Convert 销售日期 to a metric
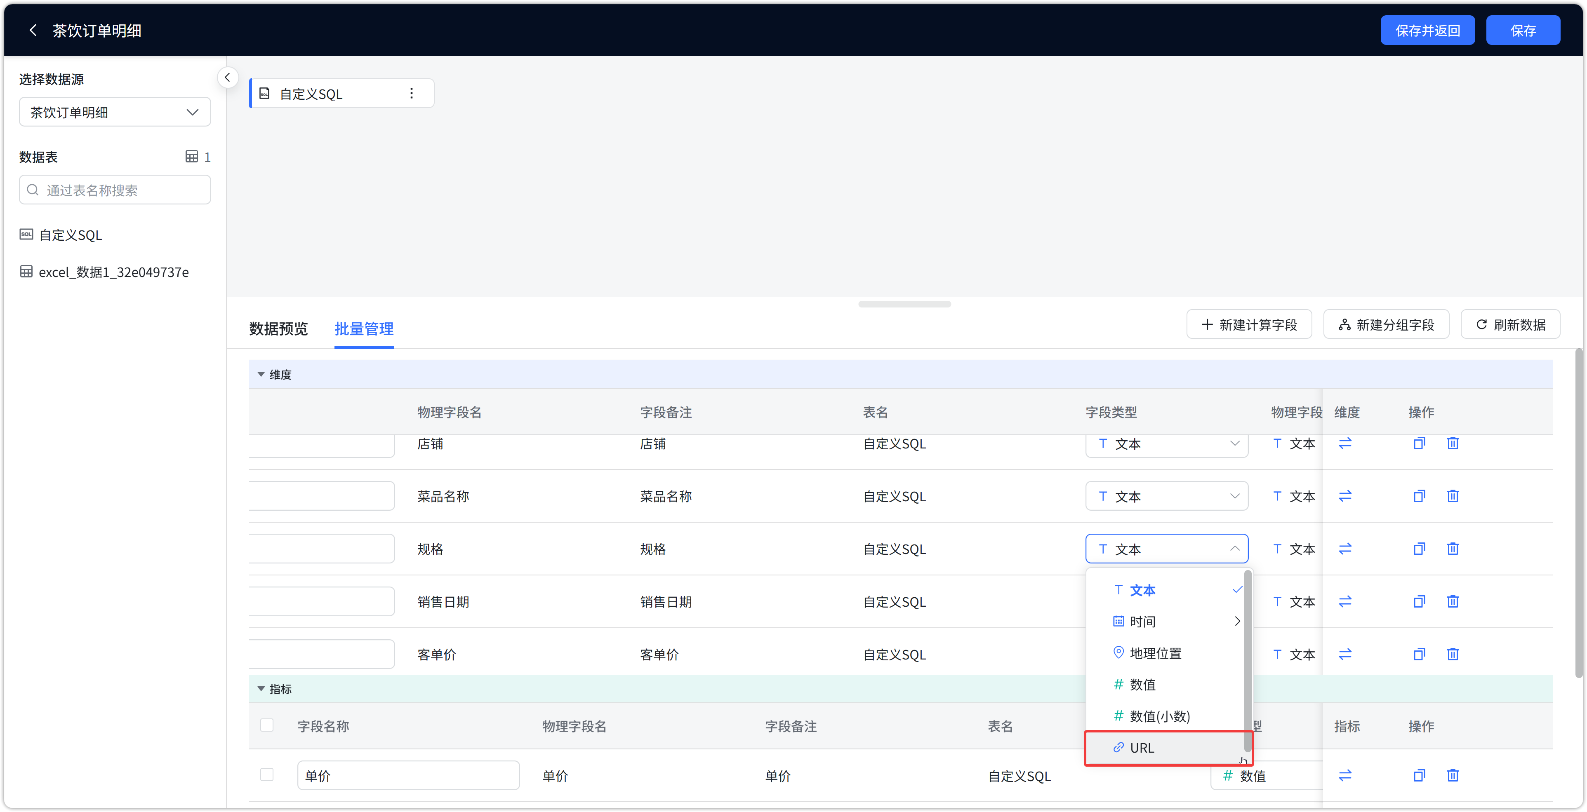The width and height of the screenshot is (1587, 812). (1345, 601)
